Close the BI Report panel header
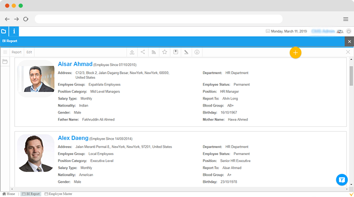Viewport: 354px width, 197px height. [x=349, y=41]
